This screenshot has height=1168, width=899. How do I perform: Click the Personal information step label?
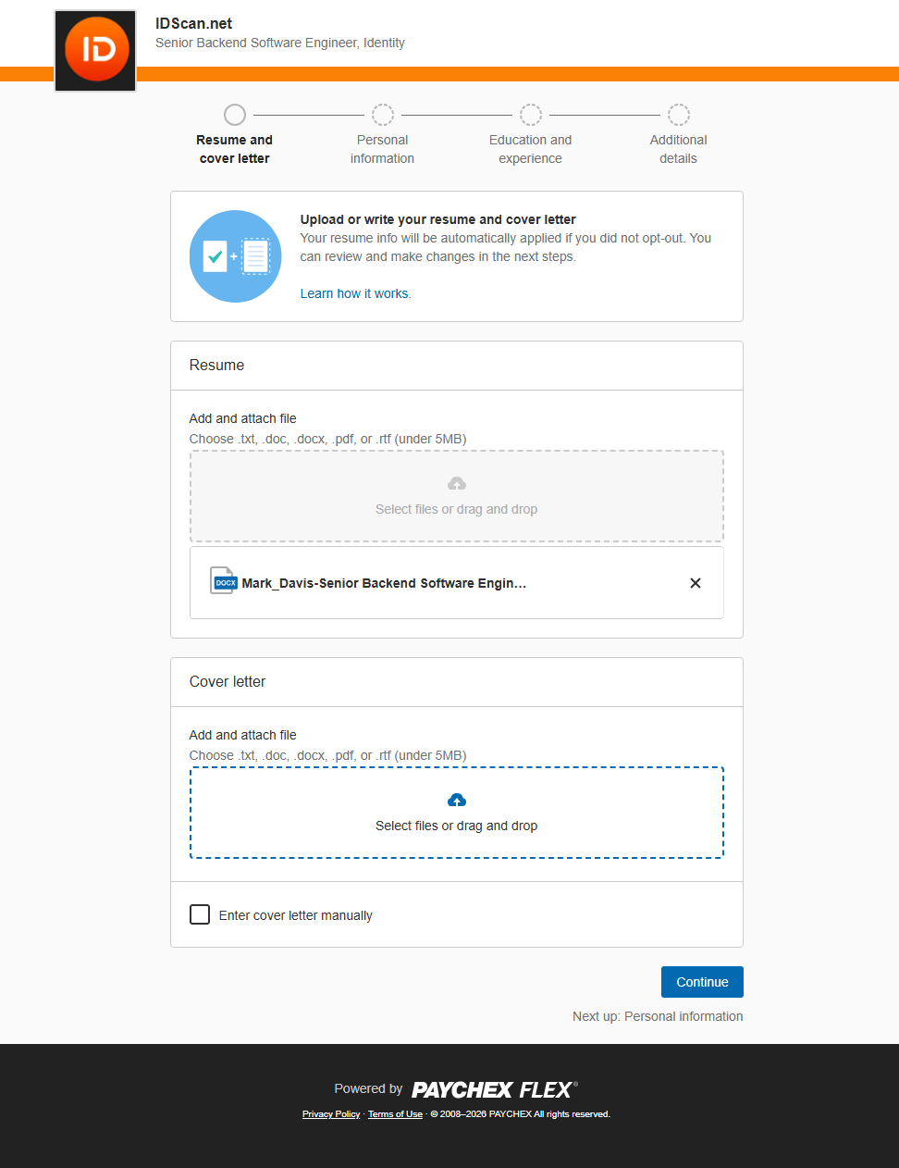pyautogui.click(x=382, y=149)
